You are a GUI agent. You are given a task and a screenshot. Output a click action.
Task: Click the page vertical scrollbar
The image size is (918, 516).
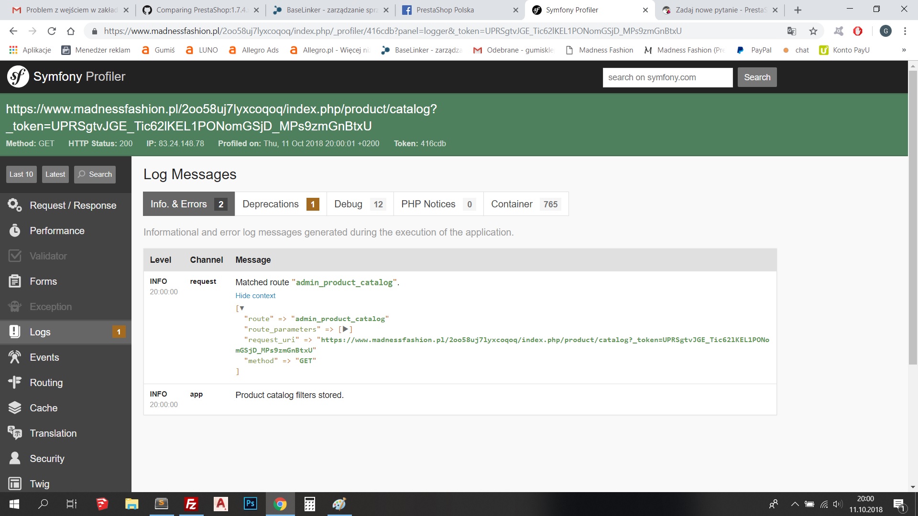pos(912,217)
